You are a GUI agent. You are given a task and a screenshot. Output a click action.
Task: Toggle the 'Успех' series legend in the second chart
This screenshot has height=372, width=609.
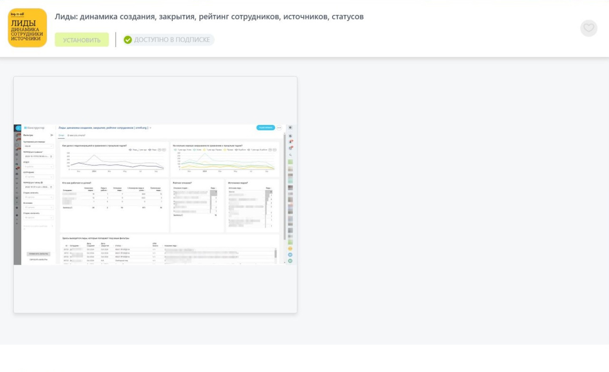tap(194, 150)
